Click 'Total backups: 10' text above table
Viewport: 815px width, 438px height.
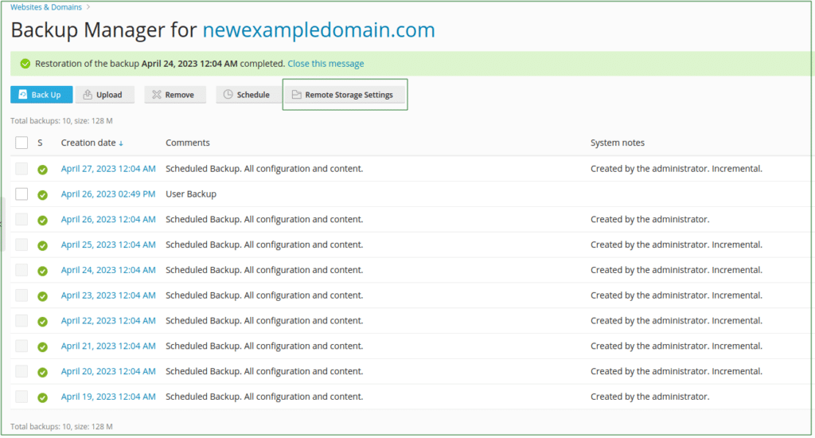tap(61, 121)
